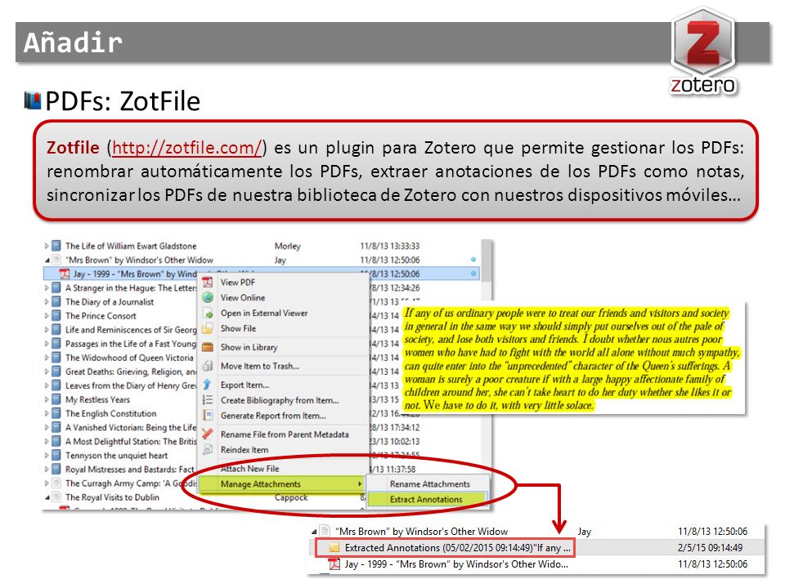The width and height of the screenshot is (785, 588).
Task: Click the Generate Report icon
Action: 207,416
